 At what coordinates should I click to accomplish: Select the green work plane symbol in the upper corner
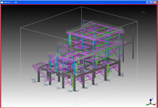(x=143, y=12)
